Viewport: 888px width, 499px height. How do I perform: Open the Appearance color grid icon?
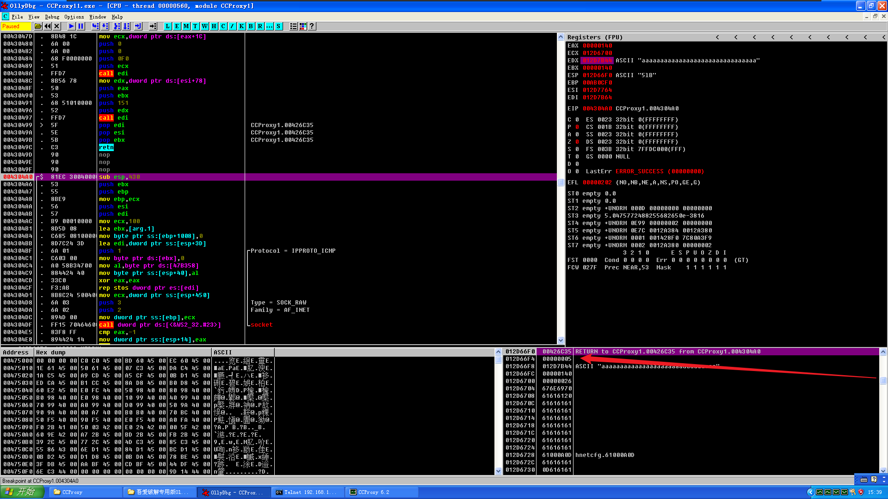[x=303, y=26]
